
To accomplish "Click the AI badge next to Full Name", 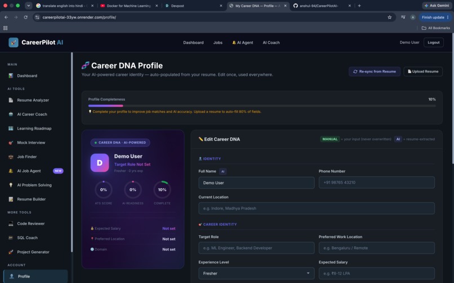I will pyautogui.click(x=222, y=171).
